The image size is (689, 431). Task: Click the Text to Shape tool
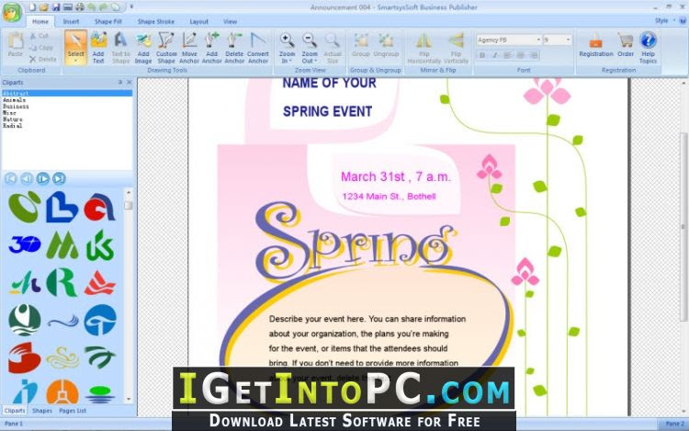click(121, 47)
